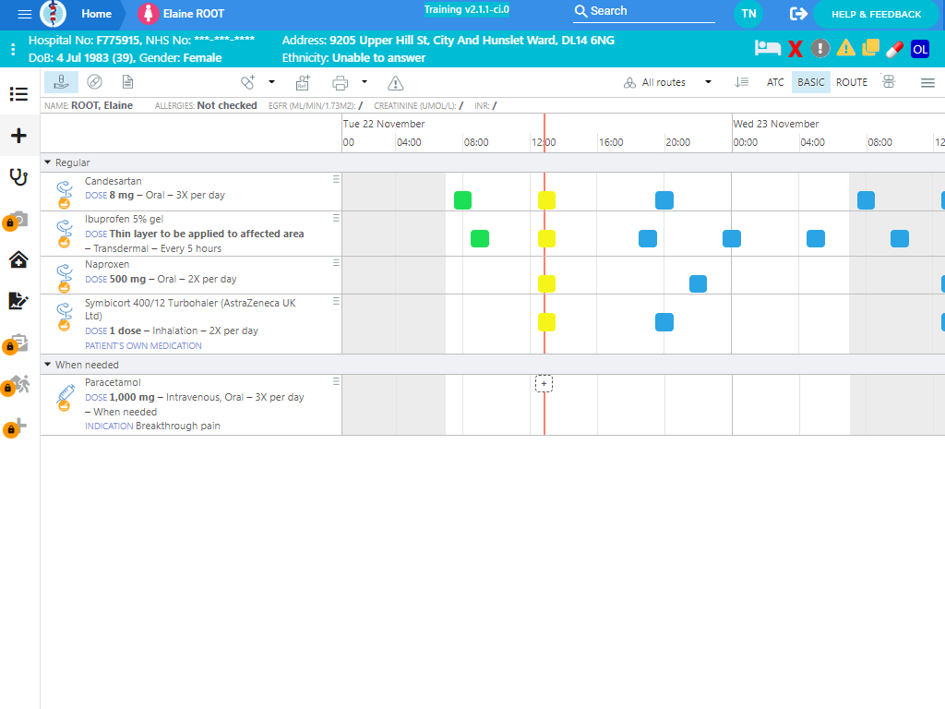Click the Search field
The height and width of the screenshot is (709, 945).
[643, 11]
